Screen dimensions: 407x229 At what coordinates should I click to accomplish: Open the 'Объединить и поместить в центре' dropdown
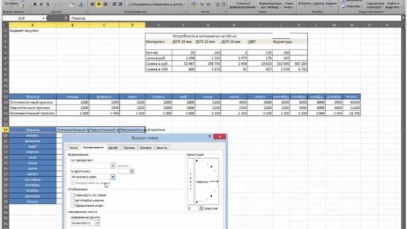pyautogui.click(x=184, y=4)
